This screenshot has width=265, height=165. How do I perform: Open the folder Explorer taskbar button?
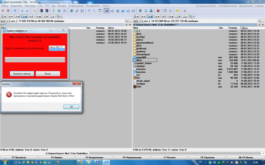89,162
